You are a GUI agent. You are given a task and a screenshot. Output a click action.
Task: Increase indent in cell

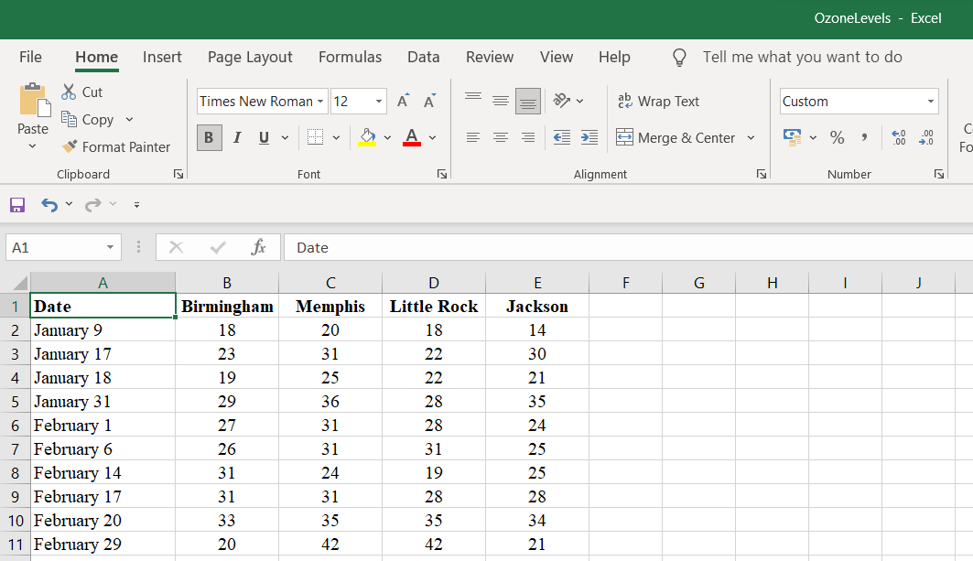589,137
